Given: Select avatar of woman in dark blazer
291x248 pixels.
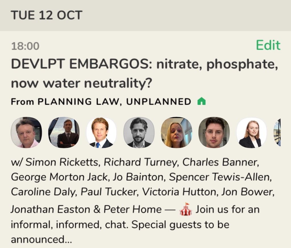Looking at the screenshot, I should [x=251, y=133].
